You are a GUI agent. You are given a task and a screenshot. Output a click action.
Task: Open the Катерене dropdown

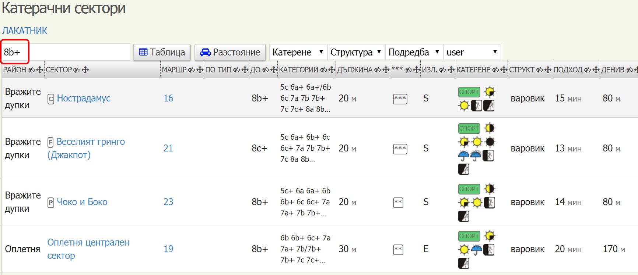pyautogui.click(x=298, y=52)
